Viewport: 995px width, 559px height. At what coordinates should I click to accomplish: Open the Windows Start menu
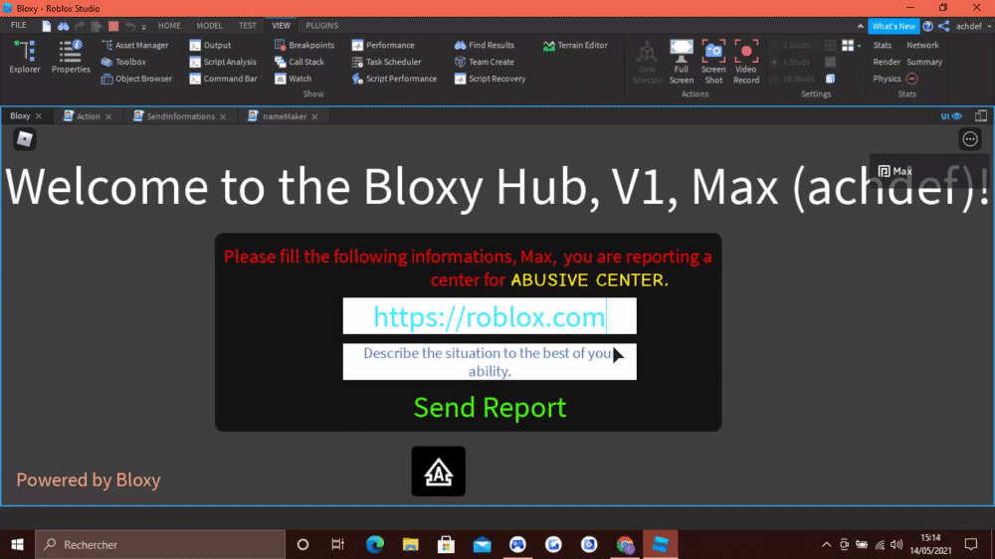[17, 544]
